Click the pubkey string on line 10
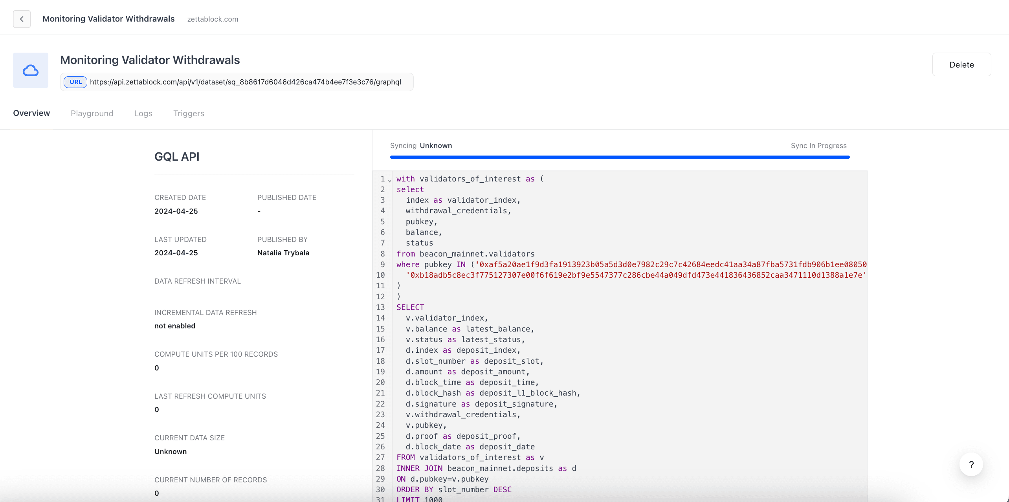The image size is (1009, 502). pyautogui.click(x=637, y=275)
